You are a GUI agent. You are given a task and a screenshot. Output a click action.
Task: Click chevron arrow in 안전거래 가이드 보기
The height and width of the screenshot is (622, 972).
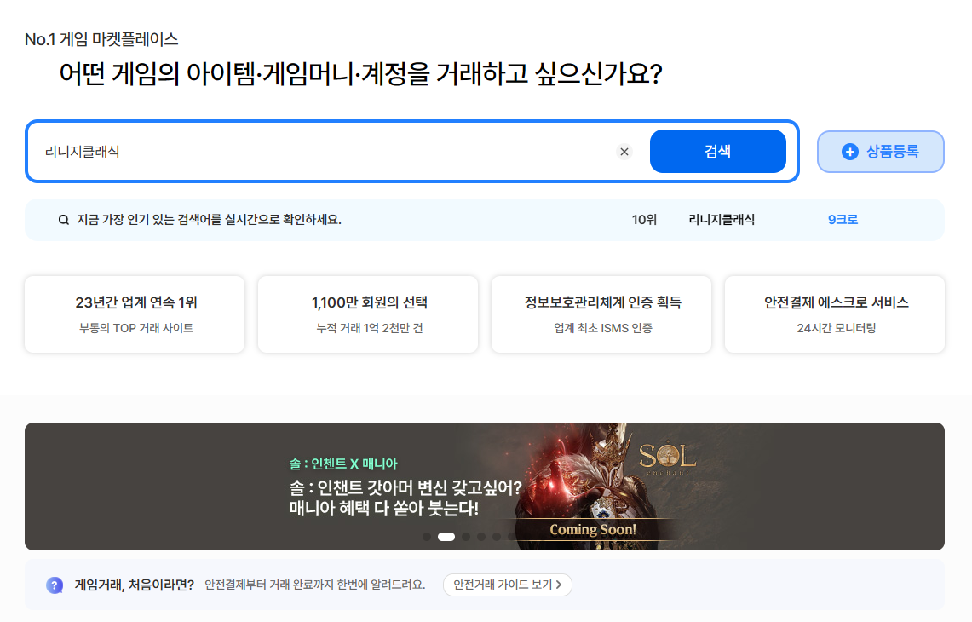pyautogui.click(x=559, y=585)
